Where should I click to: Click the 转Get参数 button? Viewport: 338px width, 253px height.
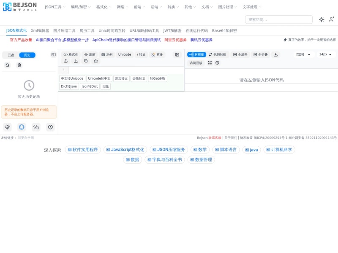pos(158,78)
